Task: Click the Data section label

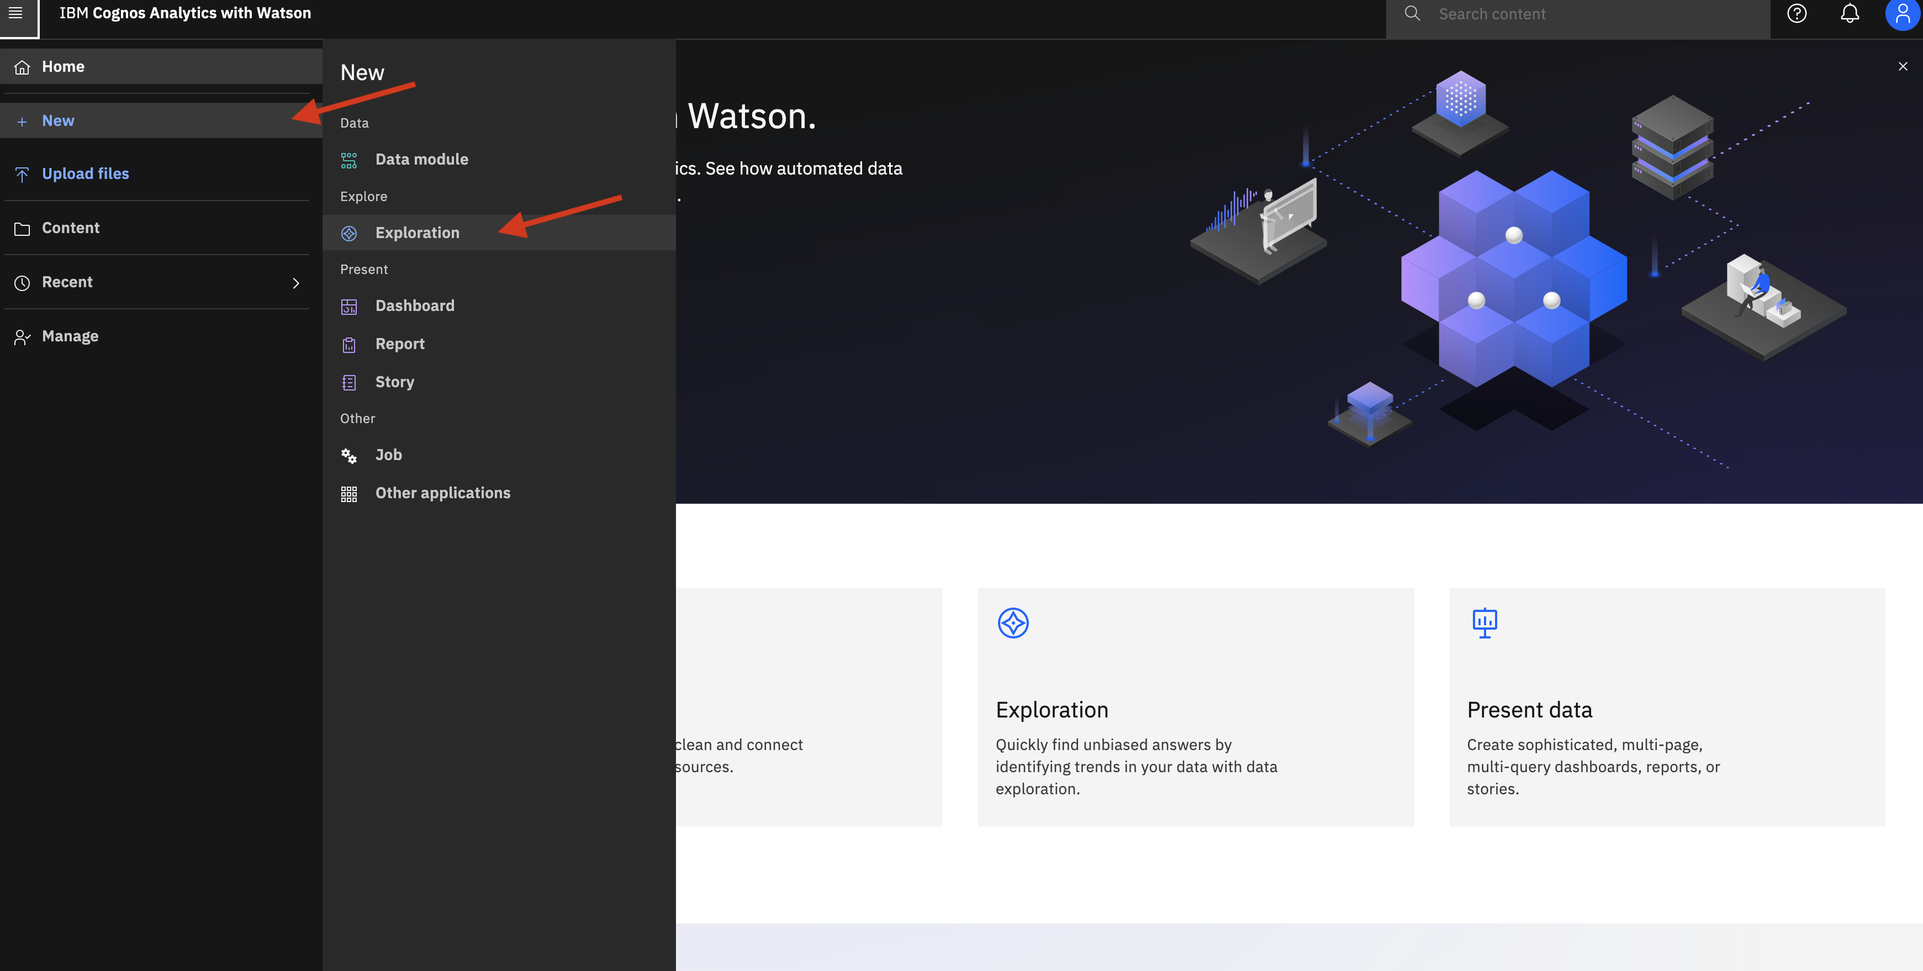Action: pos(355,123)
